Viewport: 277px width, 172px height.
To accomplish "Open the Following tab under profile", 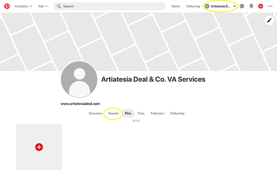I will [x=177, y=113].
